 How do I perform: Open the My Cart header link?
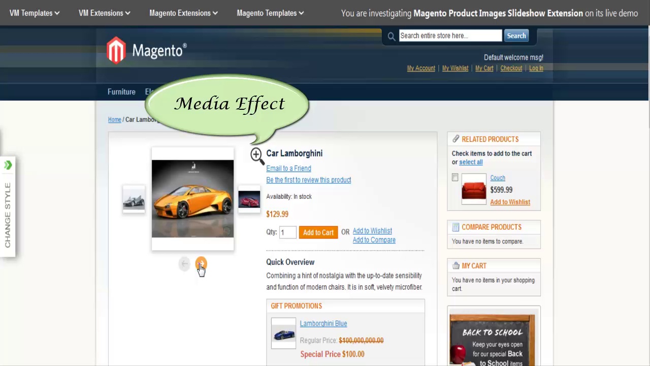pos(484,68)
